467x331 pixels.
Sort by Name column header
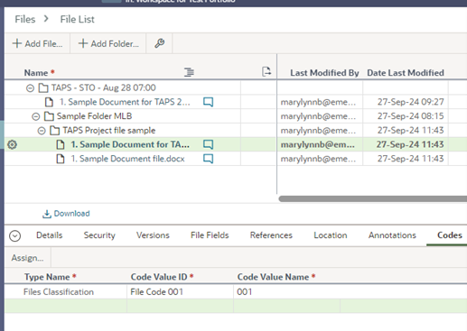tap(36, 73)
